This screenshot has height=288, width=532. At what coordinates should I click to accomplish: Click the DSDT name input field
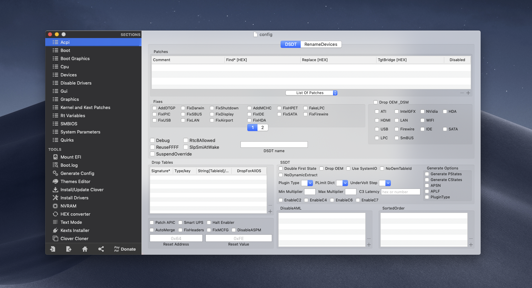click(274, 144)
